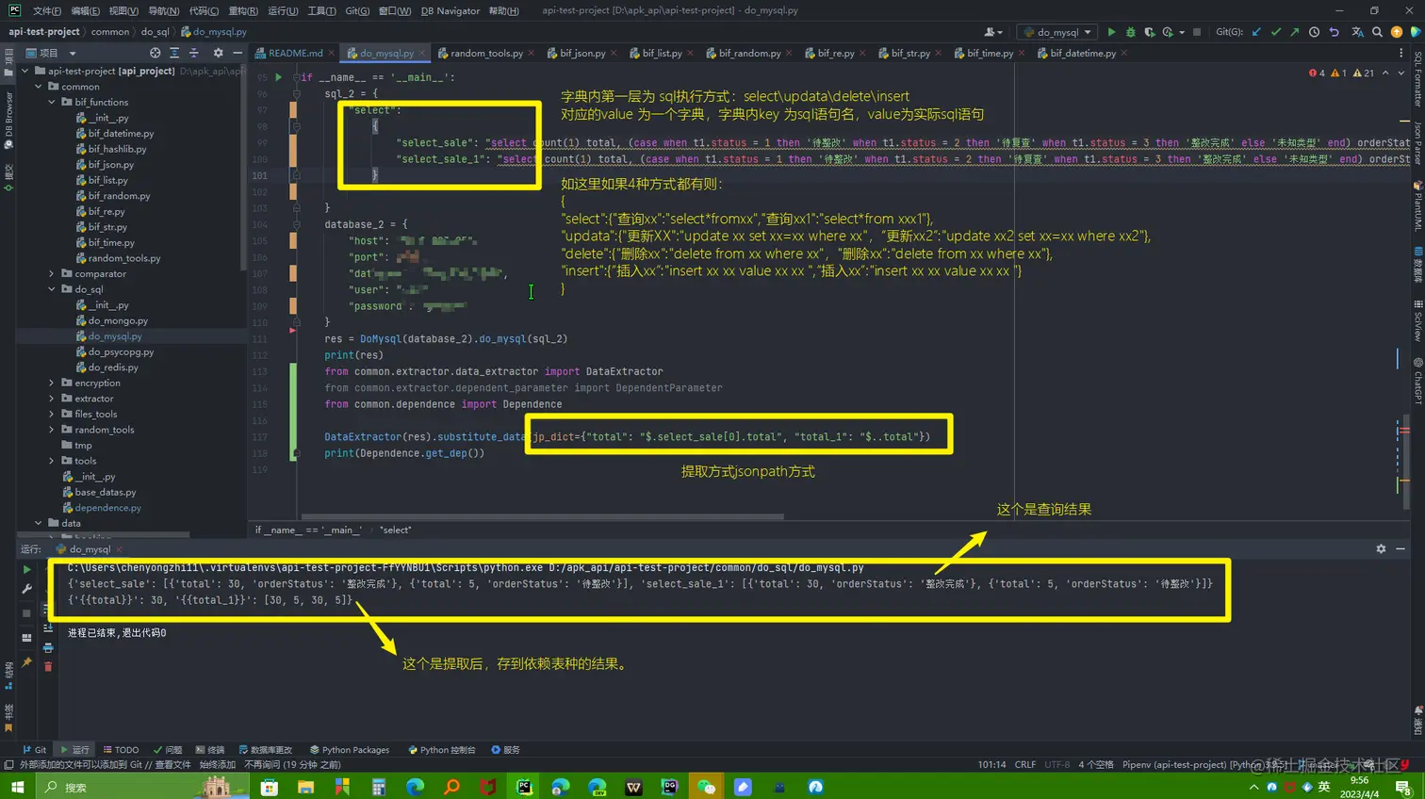Pin the Run tab with the pin icon
This screenshot has height=799, width=1425.
(x=26, y=662)
